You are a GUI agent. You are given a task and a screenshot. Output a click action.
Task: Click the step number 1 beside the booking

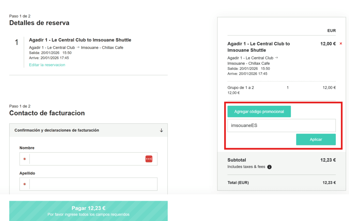[16, 42]
